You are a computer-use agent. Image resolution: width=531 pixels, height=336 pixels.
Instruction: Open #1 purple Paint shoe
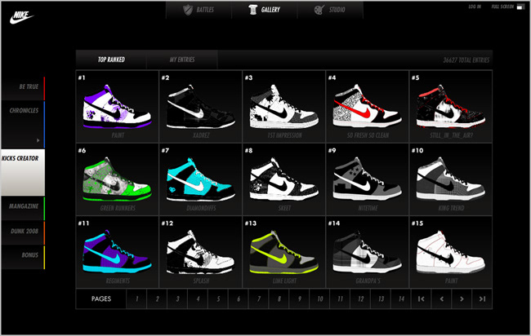coord(117,107)
